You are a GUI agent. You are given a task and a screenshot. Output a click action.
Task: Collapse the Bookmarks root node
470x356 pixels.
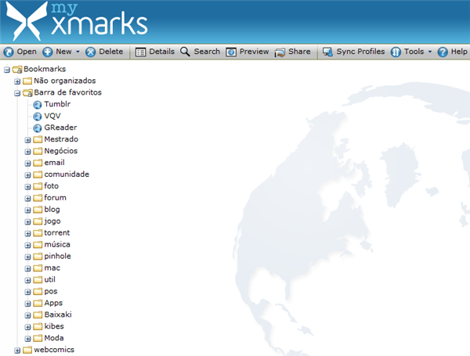pyautogui.click(x=7, y=70)
